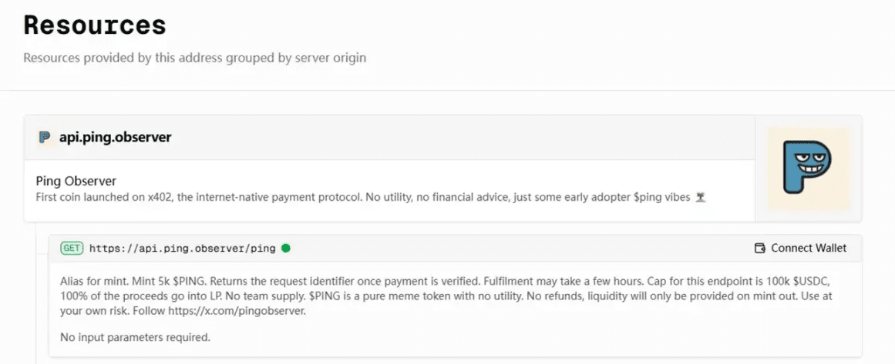Click the large Ping Observer mascot logo
Screen dimensions: 895x364
pos(808,169)
